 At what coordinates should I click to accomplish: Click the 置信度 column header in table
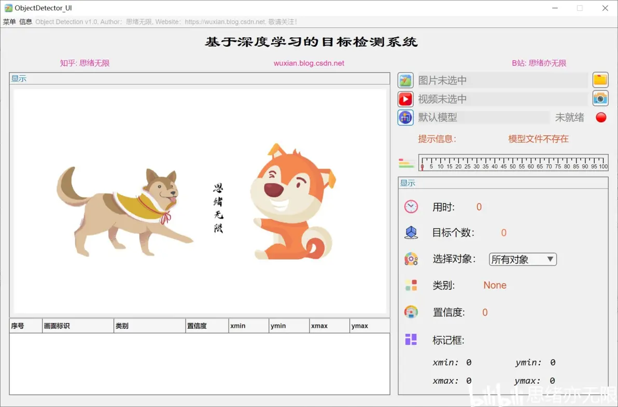(207, 326)
